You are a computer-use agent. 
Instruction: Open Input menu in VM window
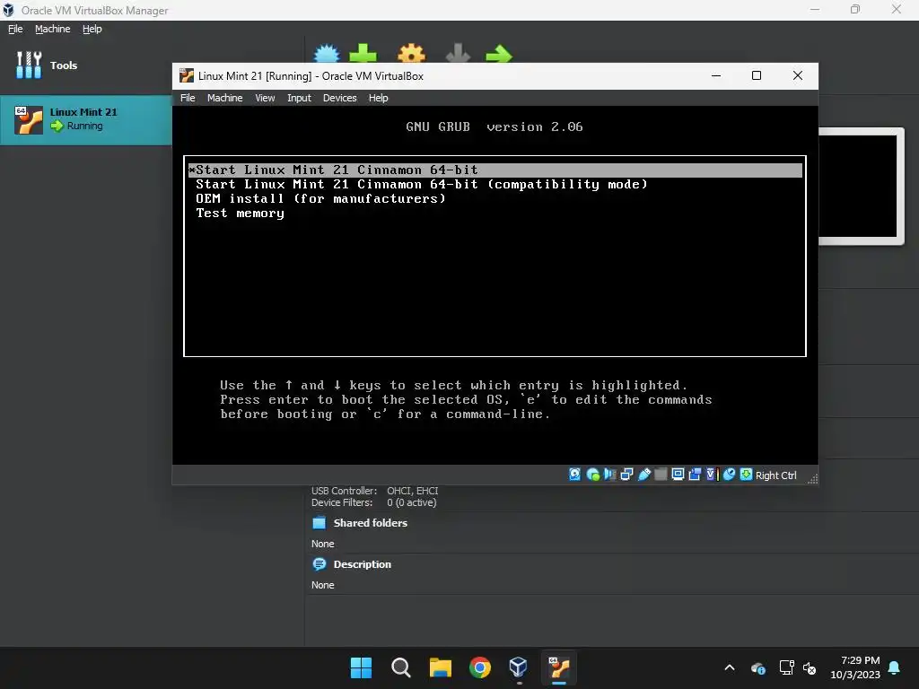[299, 98]
